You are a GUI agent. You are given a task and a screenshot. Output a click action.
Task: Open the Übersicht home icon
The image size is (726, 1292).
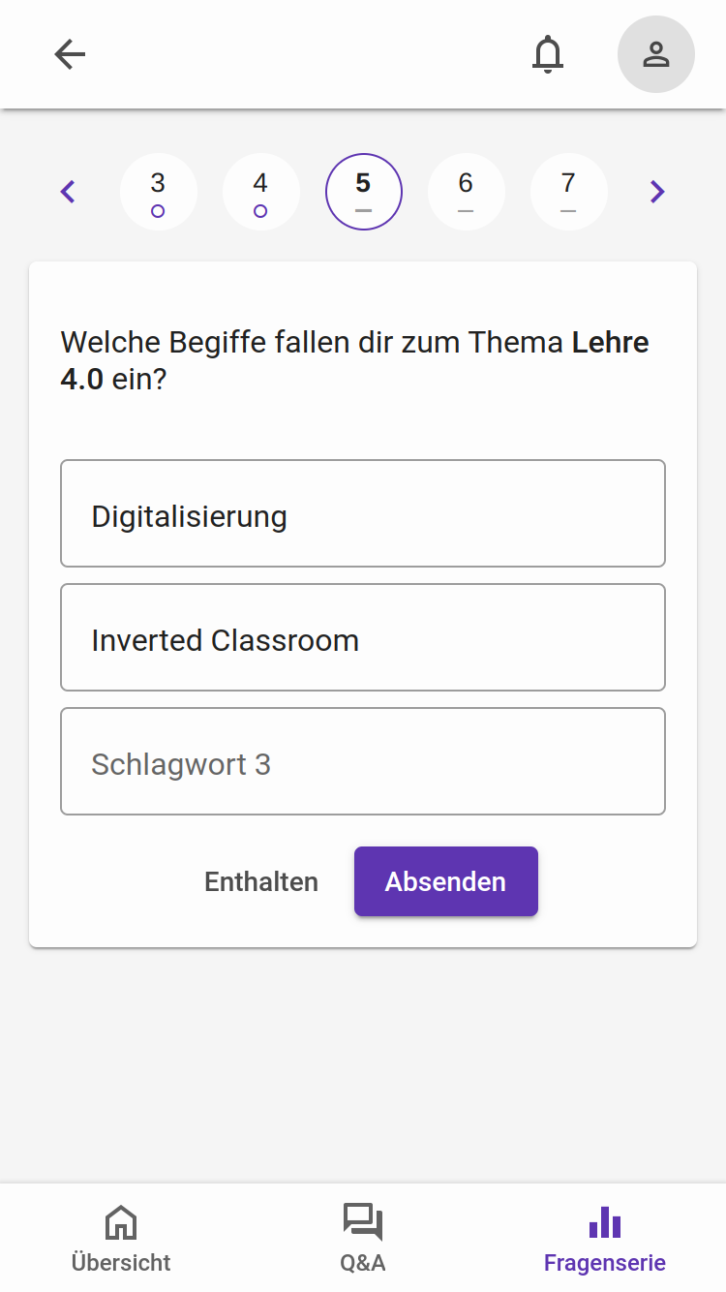click(121, 1222)
